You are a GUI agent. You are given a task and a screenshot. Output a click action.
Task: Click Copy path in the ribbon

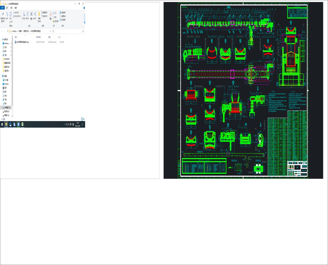point(16,12)
